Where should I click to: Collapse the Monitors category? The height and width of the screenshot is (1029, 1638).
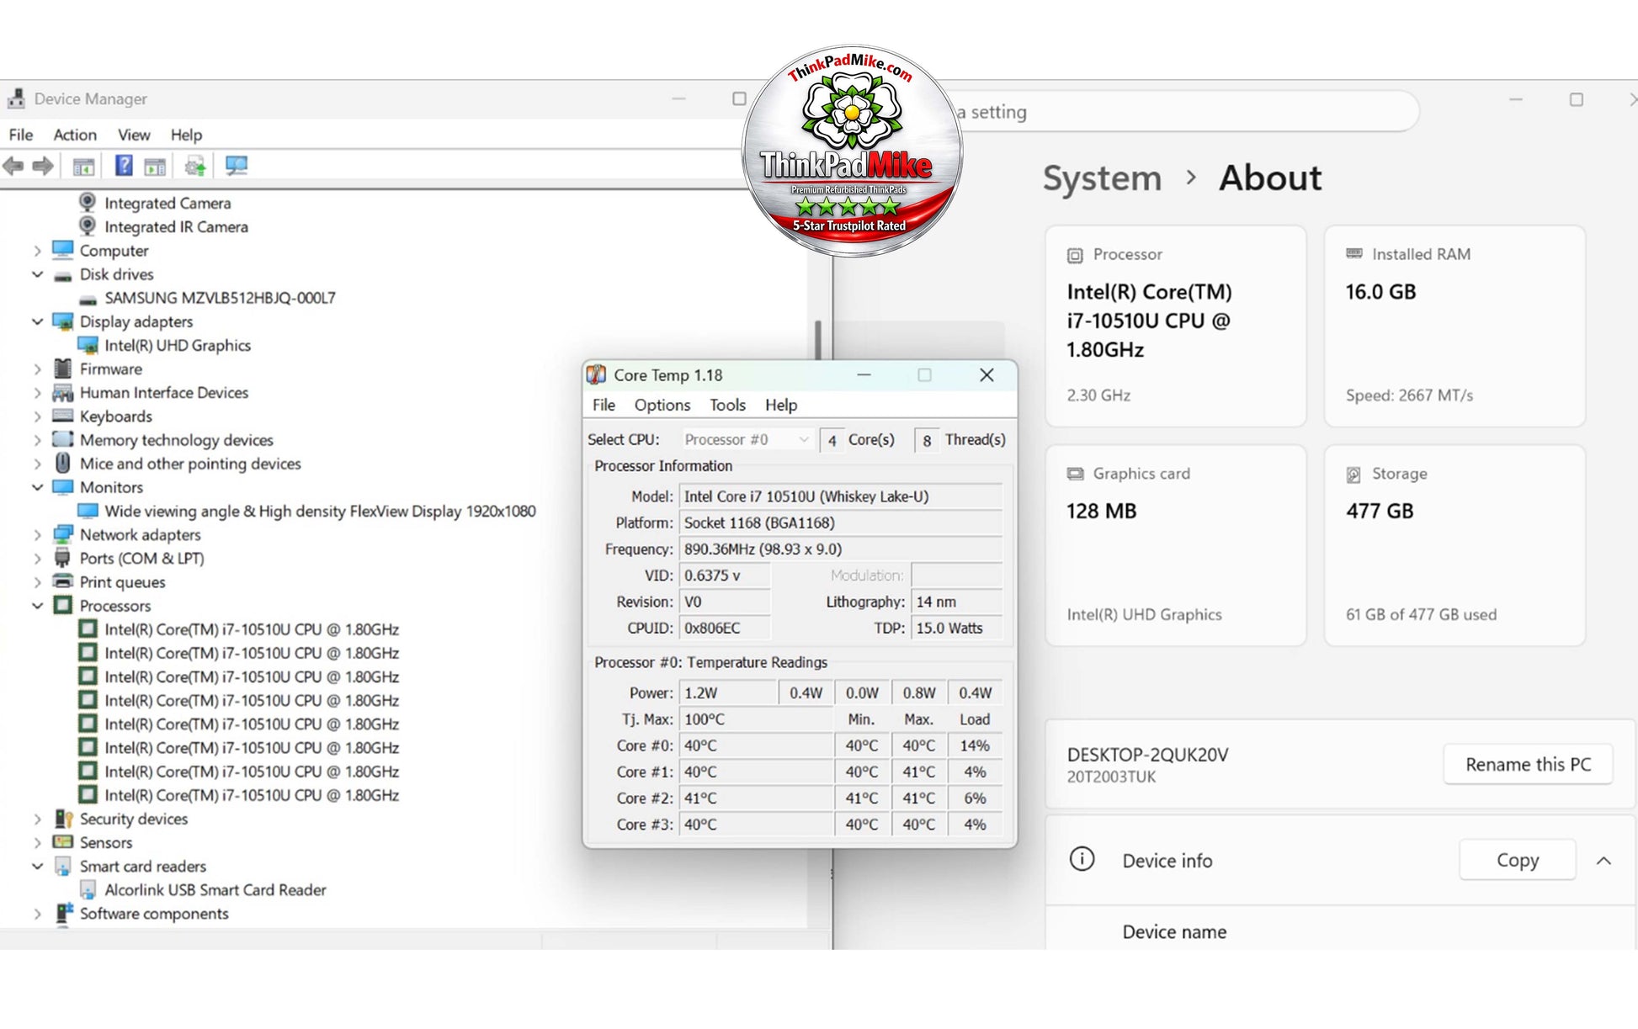click(x=37, y=487)
